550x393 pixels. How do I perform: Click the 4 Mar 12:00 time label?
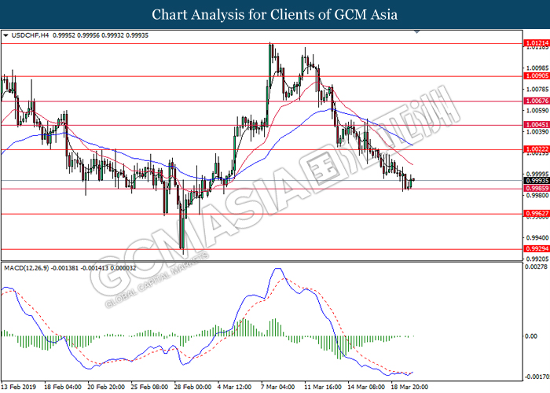(x=235, y=387)
